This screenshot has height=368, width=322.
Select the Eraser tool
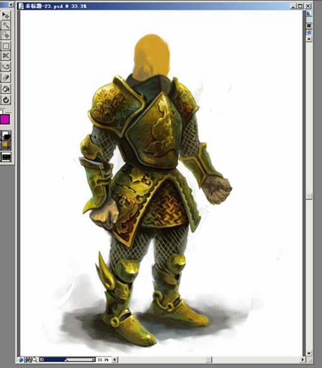coord(6,78)
